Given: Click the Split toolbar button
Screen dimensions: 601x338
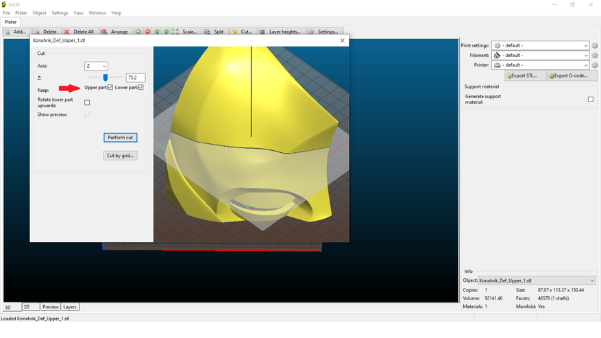Looking at the screenshot, I should tap(214, 32).
